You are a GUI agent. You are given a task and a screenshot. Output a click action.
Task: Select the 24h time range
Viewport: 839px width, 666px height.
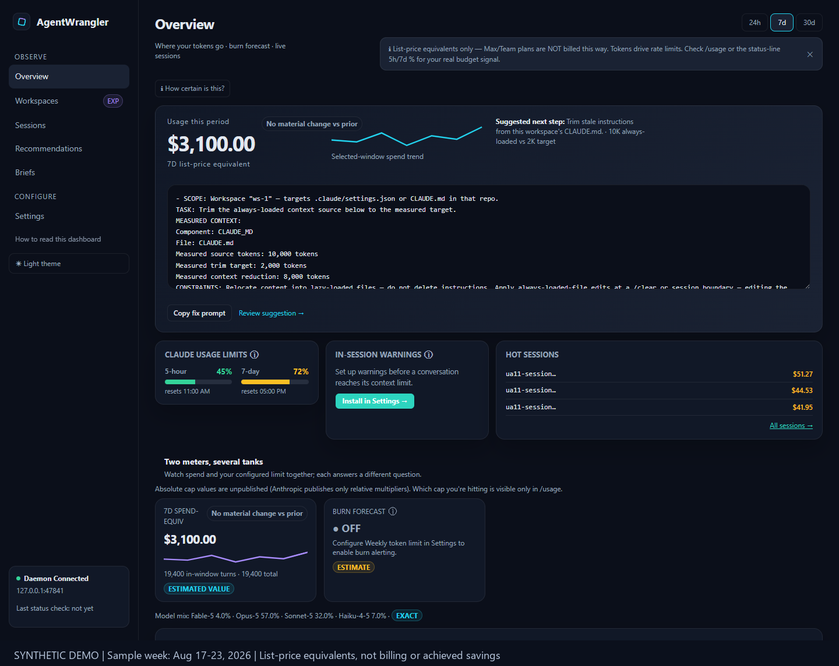click(x=755, y=22)
